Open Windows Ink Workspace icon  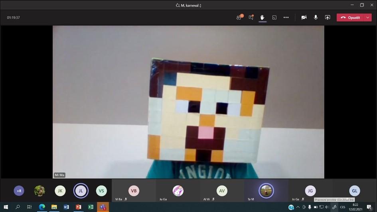(x=334, y=207)
